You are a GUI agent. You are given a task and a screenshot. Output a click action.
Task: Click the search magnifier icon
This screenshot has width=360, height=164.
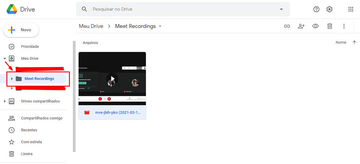pyautogui.click(x=85, y=9)
